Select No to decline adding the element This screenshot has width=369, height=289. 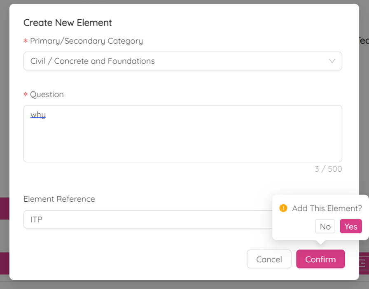coord(325,226)
